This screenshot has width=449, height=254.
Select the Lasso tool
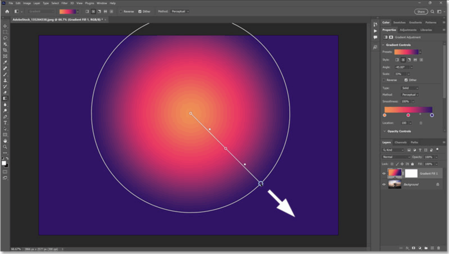pos(5,38)
